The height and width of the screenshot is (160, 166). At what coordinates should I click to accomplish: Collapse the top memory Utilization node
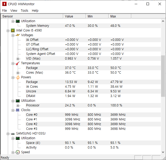pos(13,21)
